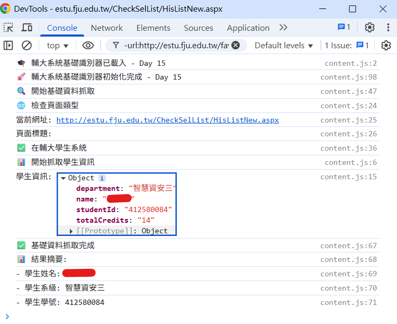The width and height of the screenshot is (397, 324).
Task: Open source link content.js:24
Action: coord(349,106)
